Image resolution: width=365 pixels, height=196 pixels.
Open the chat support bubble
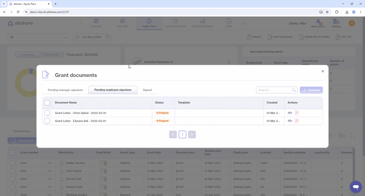[356, 187]
